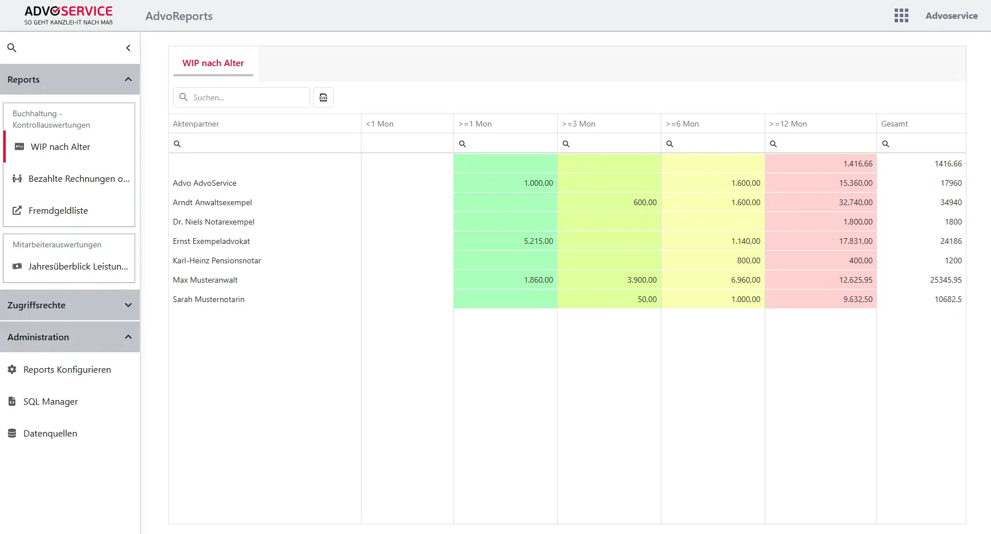
Task: Sort by the Gesamt column header
Action: tap(894, 123)
